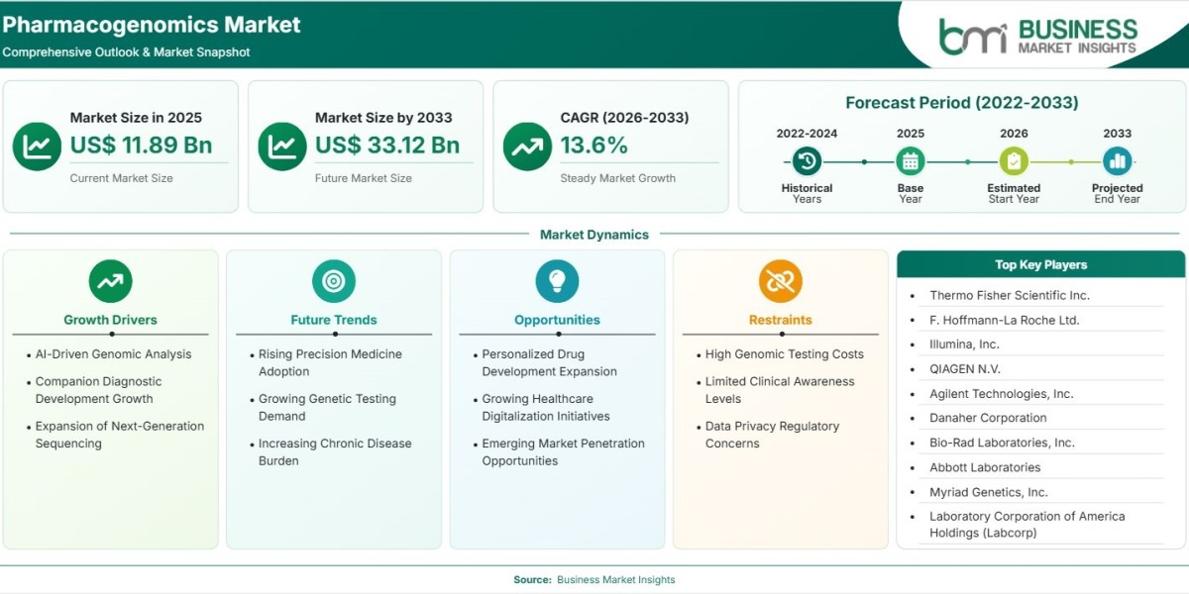
Task: Click the 2022-2024 timeline label
Action: 807,133
